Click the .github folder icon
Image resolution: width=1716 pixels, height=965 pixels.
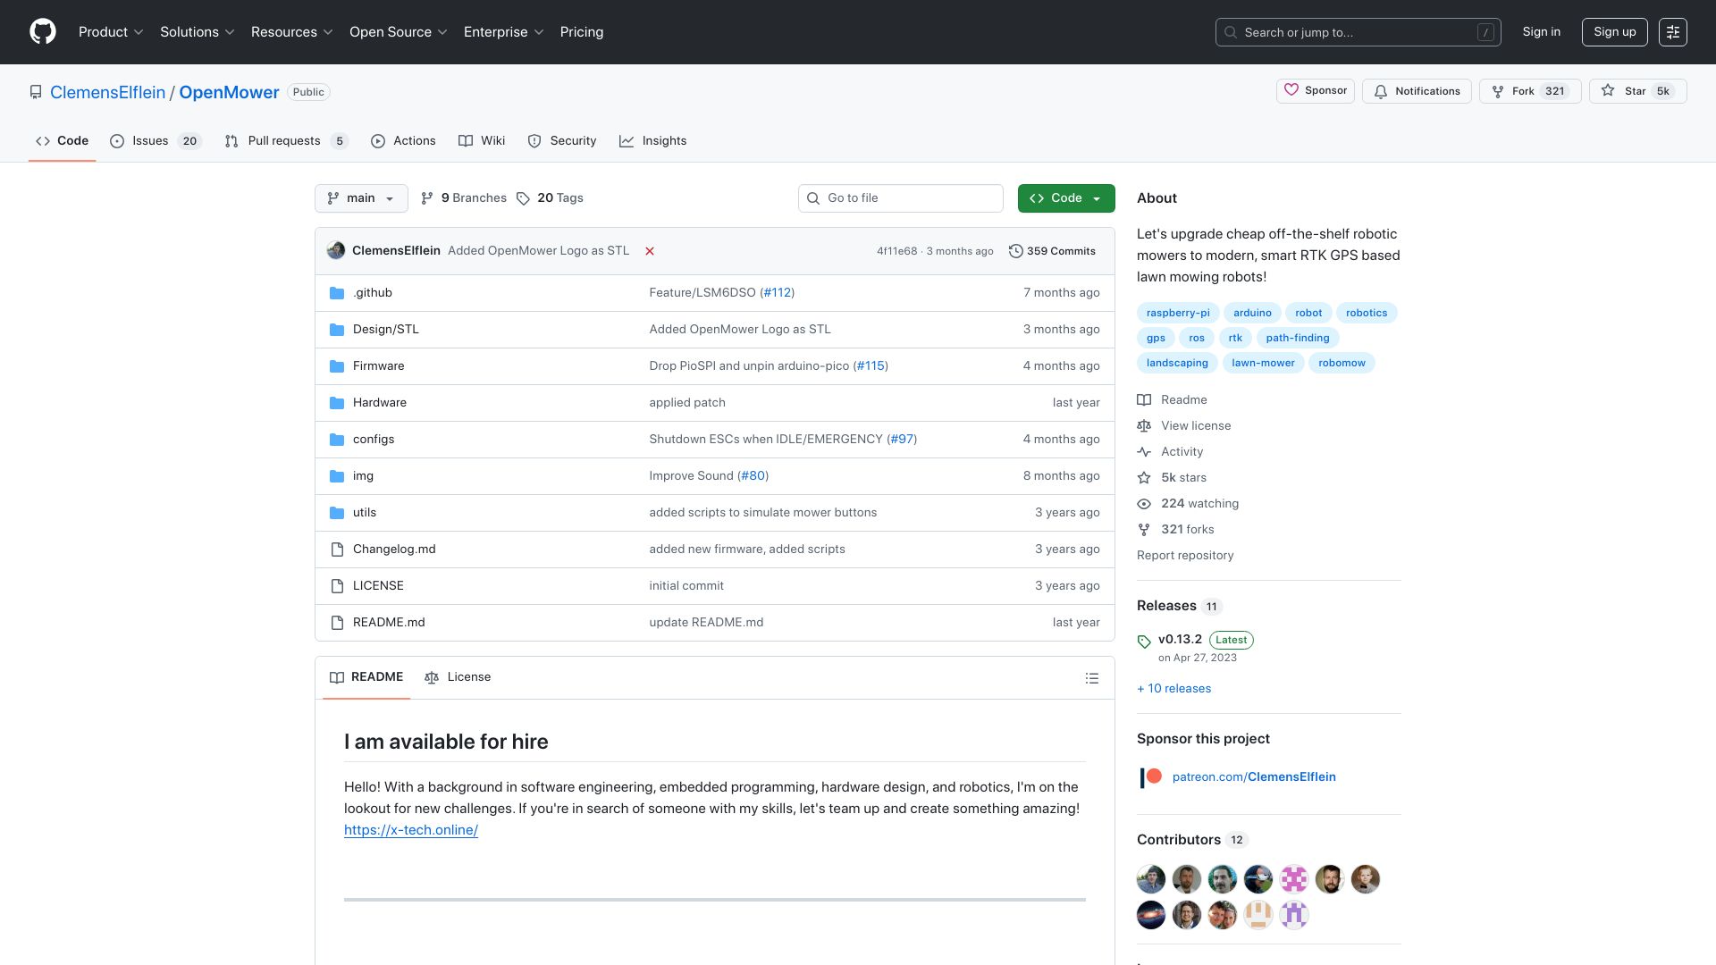point(337,293)
